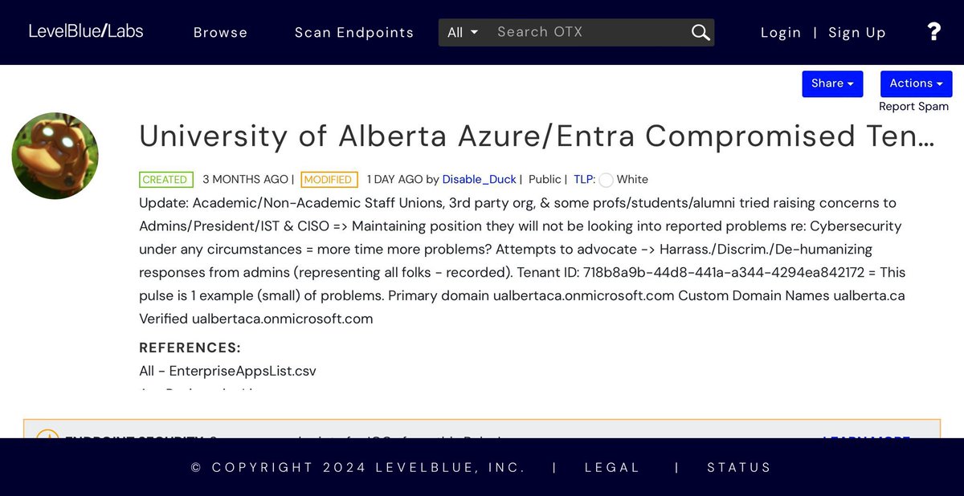
Task: Click the Report Spam link
Action: point(913,106)
